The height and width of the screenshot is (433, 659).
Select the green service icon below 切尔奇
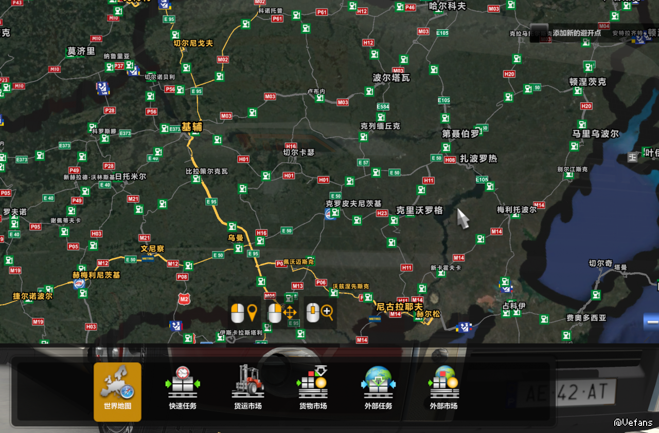(596, 295)
